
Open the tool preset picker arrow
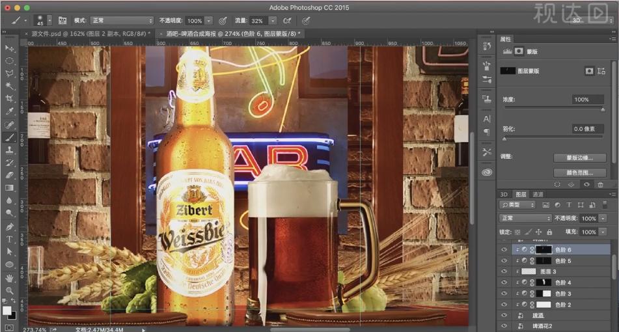coord(25,21)
